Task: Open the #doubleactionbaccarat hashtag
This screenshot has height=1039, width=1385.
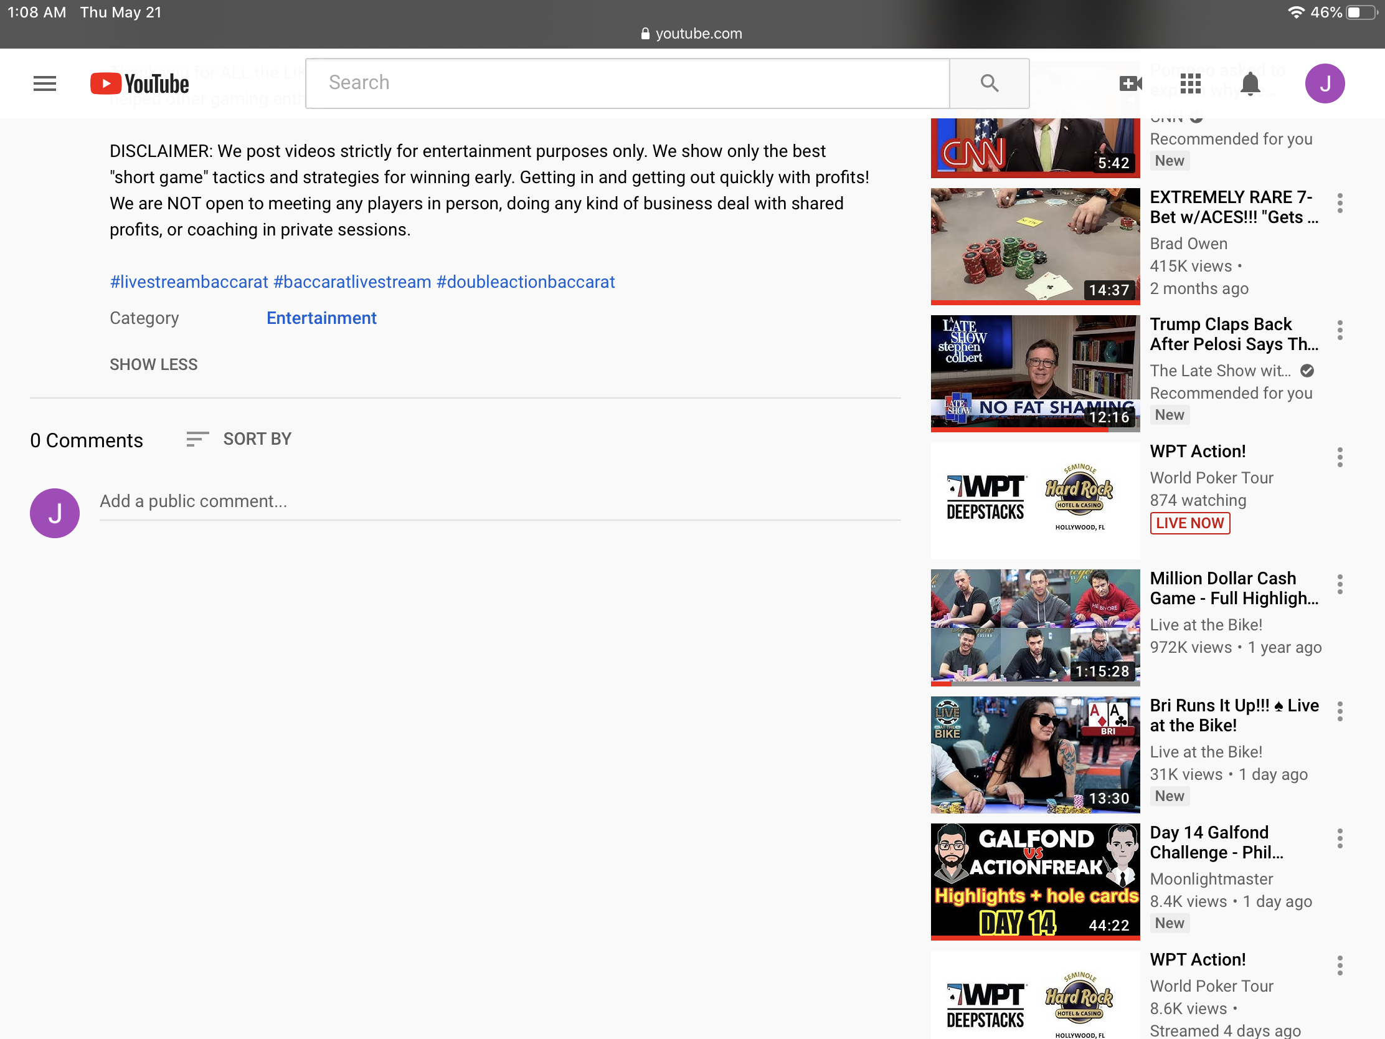Action: pos(526,282)
